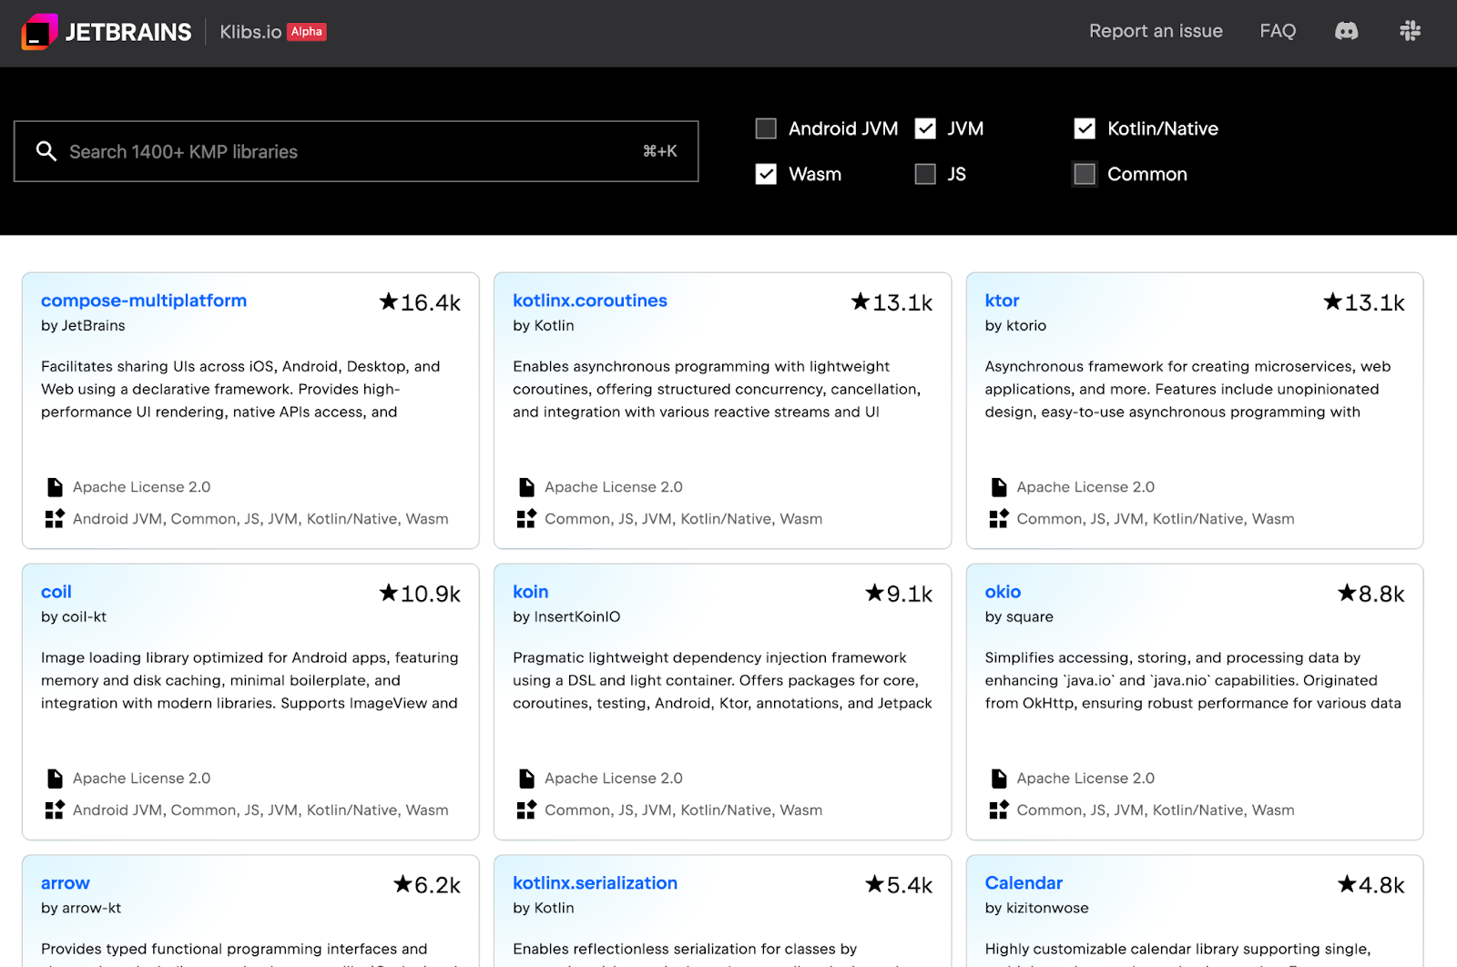Click platforms icon on okio card
Screen dimensions: 1457x967
click(x=999, y=810)
